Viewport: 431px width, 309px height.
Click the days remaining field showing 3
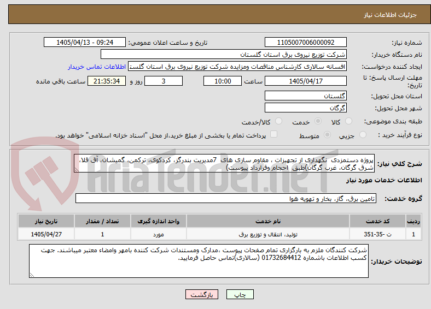(164, 81)
